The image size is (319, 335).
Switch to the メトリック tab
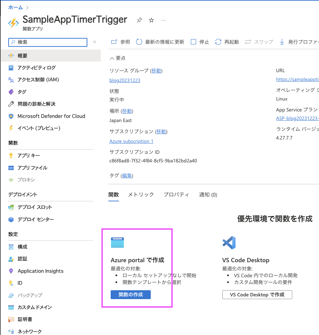(x=141, y=195)
